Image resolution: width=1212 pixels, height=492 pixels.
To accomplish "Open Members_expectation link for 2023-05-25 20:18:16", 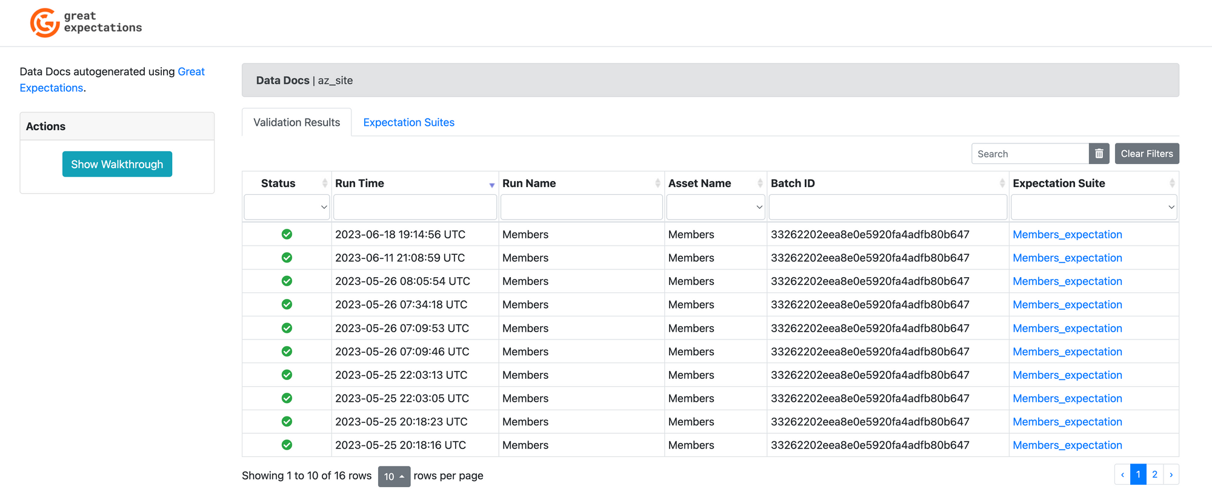I will click(x=1067, y=445).
